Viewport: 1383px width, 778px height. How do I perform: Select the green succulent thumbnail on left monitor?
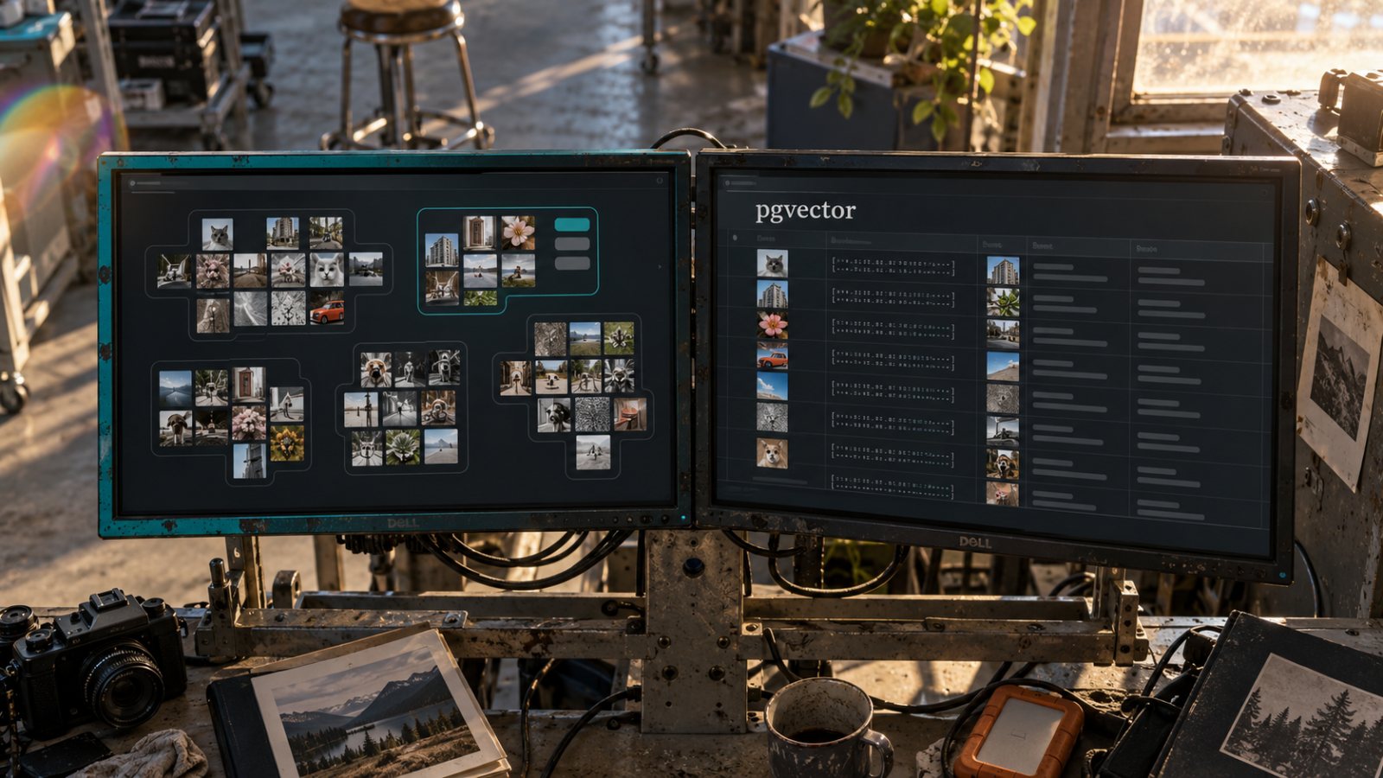403,448
